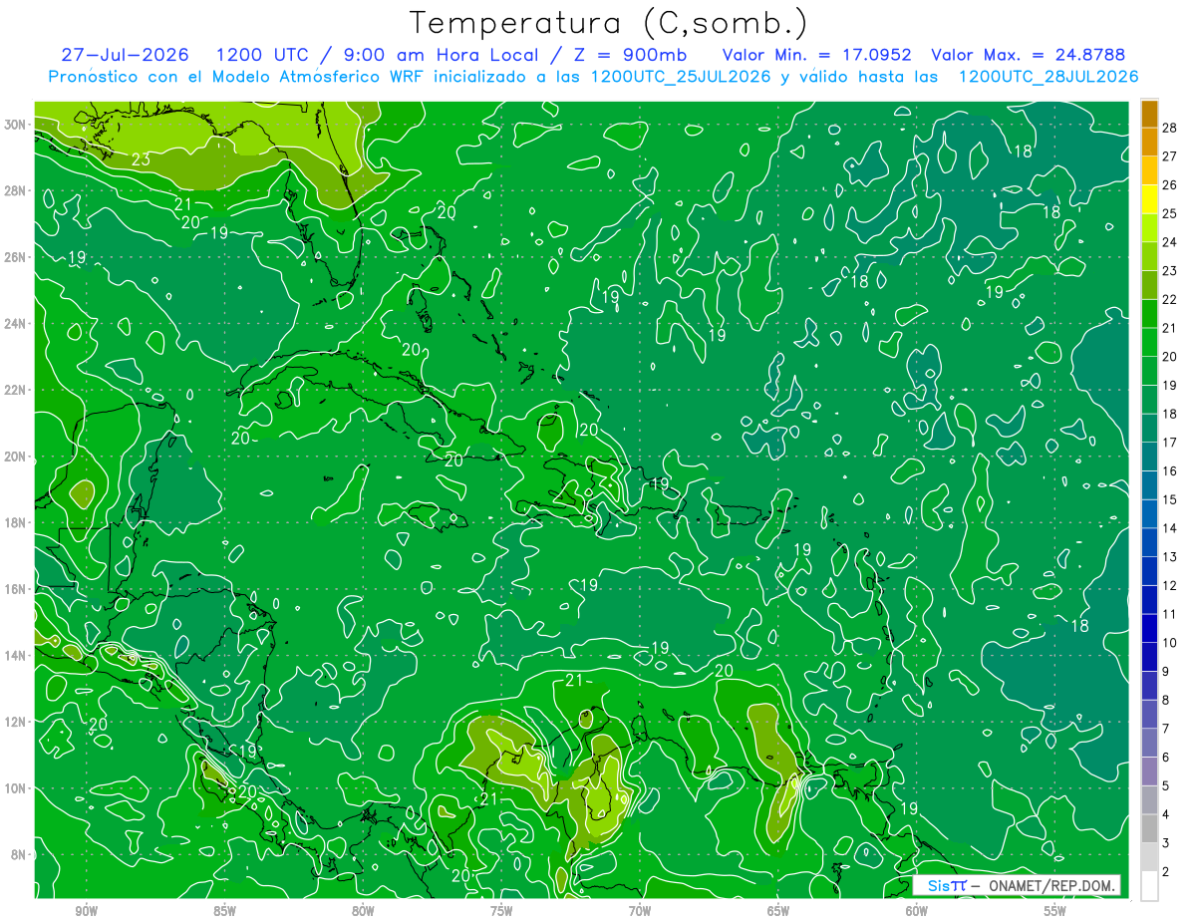Click the "55W" longitude label

pos(1055,911)
